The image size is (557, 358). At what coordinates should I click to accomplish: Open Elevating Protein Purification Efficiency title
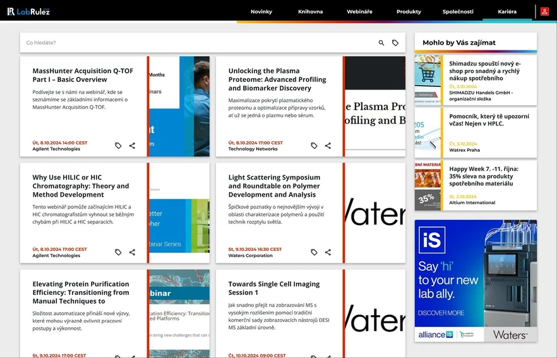(81, 292)
